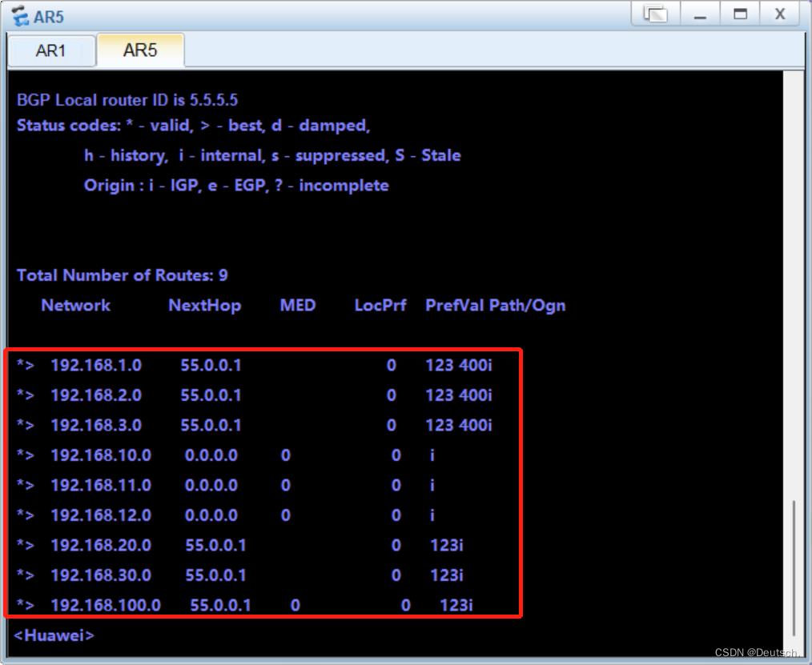This screenshot has width=812, height=665.
Task: Click the 192.168.1.0 network entry
Action: point(96,366)
